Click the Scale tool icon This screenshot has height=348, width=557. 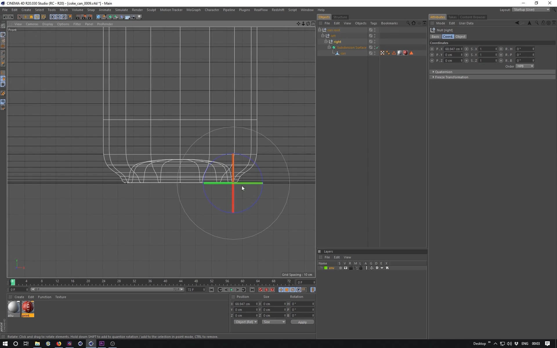[31, 17]
